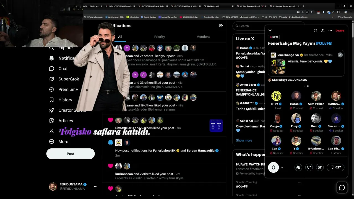Open the CLIPS bookmark folder

[x=273, y=17]
